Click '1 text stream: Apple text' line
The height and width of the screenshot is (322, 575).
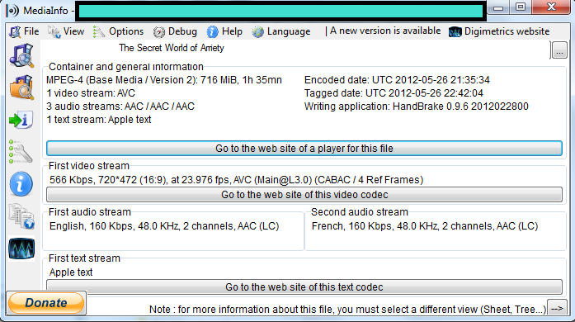[x=99, y=120]
